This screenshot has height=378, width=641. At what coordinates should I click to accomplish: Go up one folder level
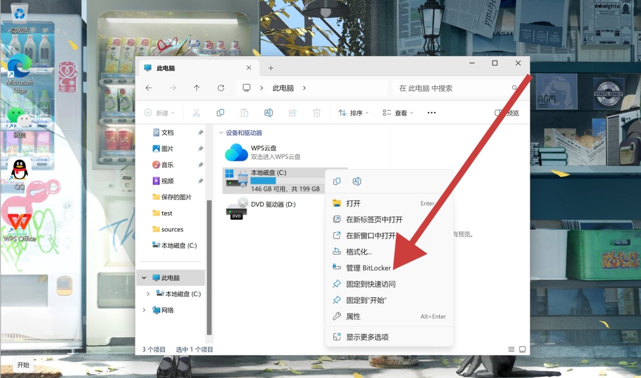click(x=197, y=88)
